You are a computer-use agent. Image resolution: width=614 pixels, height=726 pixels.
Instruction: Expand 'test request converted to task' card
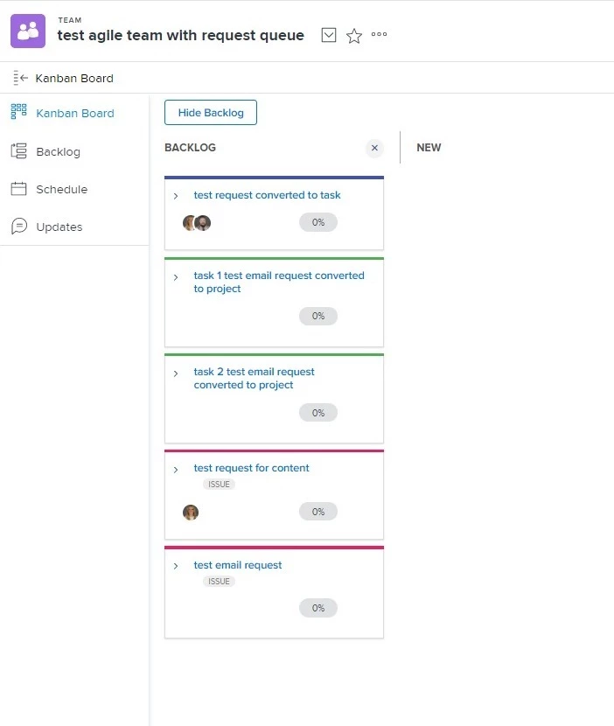pyautogui.click(x=176, y=196)
